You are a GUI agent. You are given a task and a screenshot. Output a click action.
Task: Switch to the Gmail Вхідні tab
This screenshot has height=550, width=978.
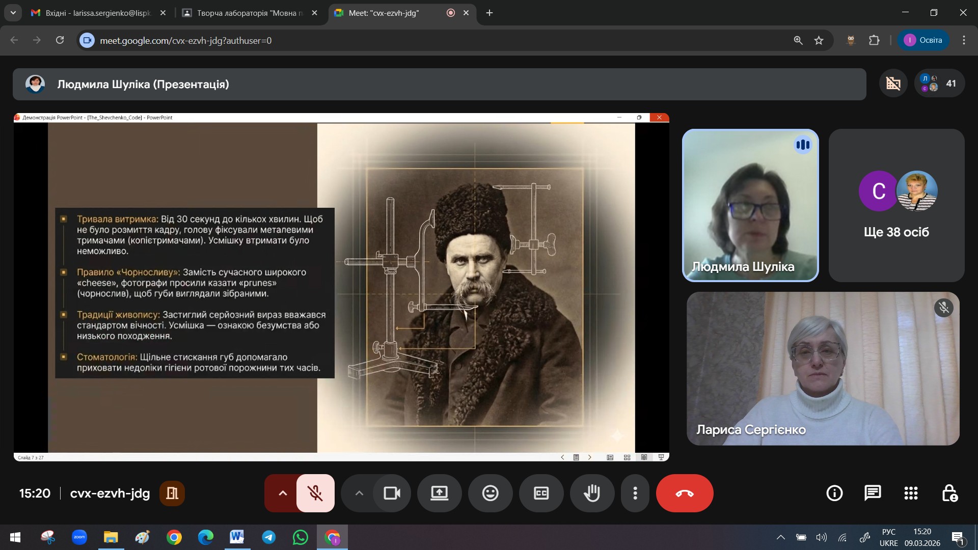(98, 13)
